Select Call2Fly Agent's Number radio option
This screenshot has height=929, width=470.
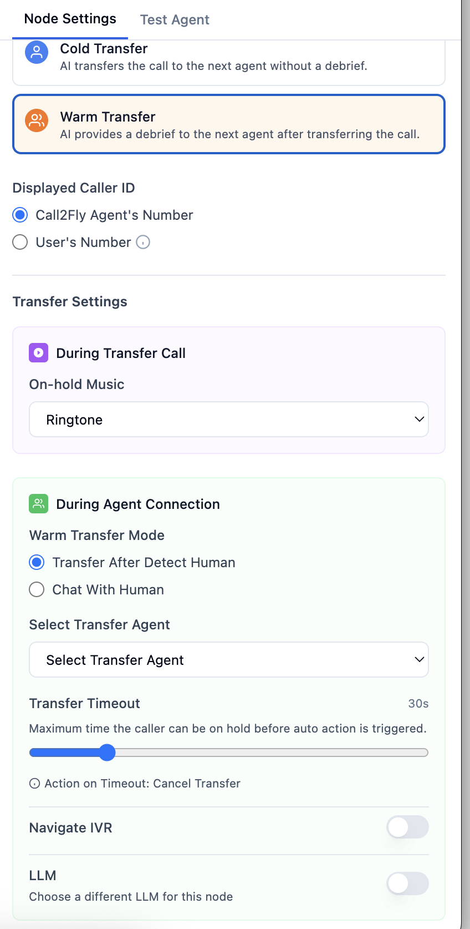21,215
